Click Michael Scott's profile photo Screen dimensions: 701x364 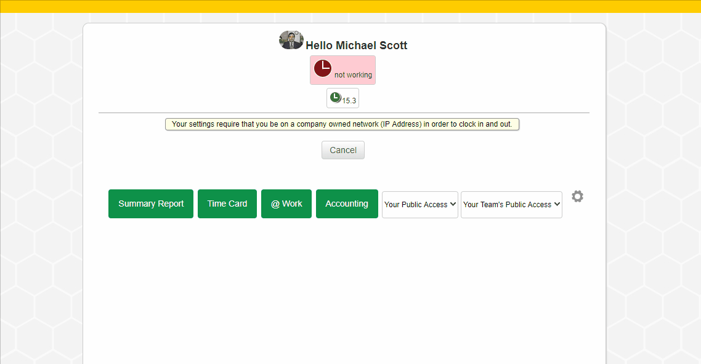pyautogui.click(x=291, y=40)
